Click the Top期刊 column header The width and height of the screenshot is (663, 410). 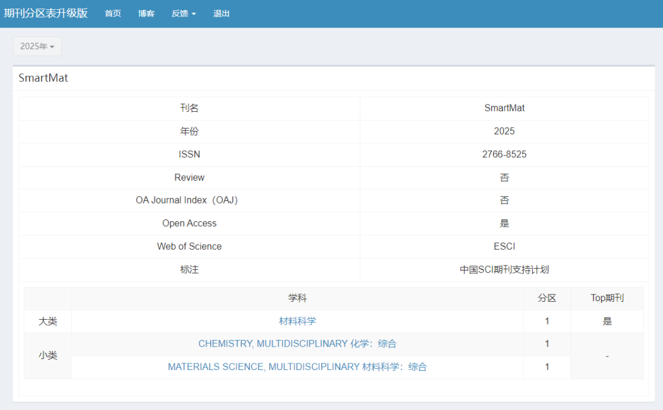click(607, 298)
